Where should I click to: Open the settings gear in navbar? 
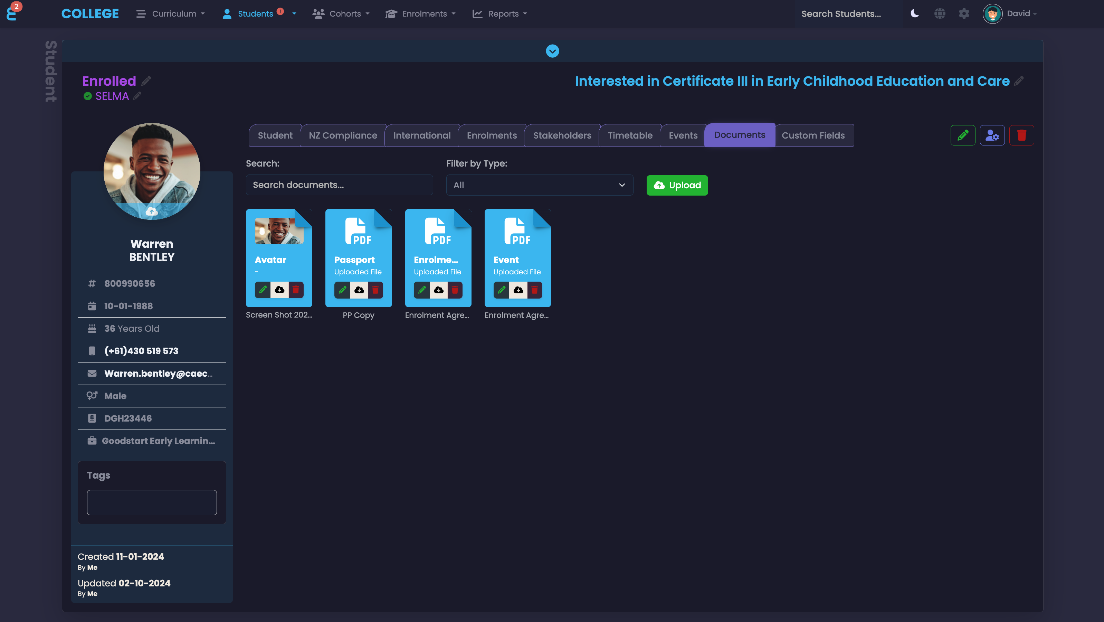[964, 14]
